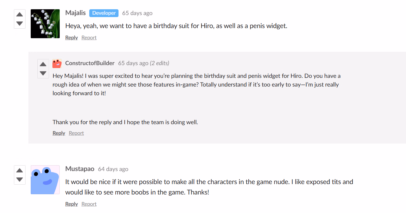Reply to Mustapao's comment
The width and height of the screenshot is (406, 213).
click(71, 204)
